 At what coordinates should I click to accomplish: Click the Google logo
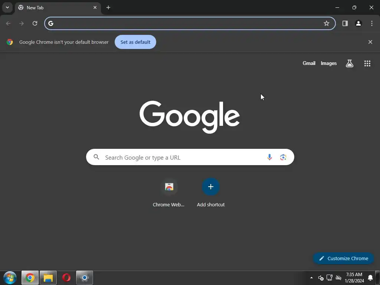pos(190,117)
